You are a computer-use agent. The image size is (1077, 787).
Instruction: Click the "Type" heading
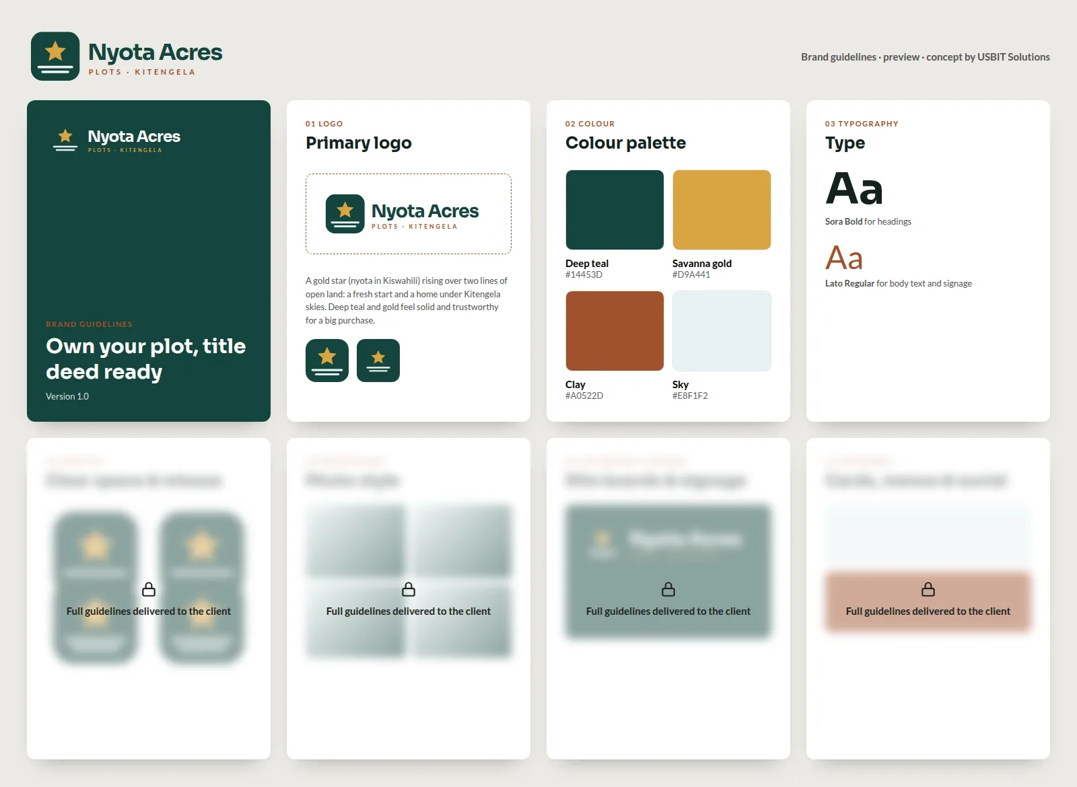845,143
